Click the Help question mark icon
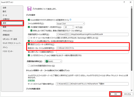Image resolution: width=134 pixels, height=97 pixels. pos(124,2)
